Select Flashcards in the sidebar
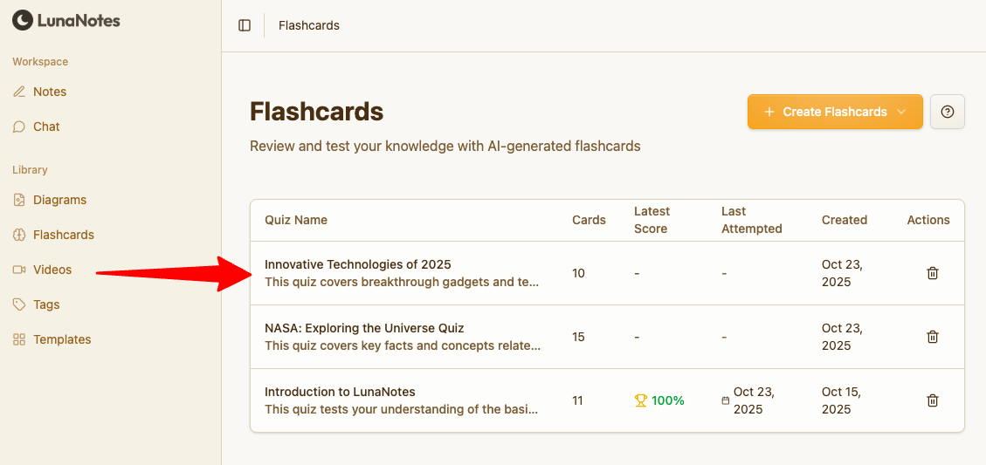This screenshot has height=465, width=986. tap(63, 235)
